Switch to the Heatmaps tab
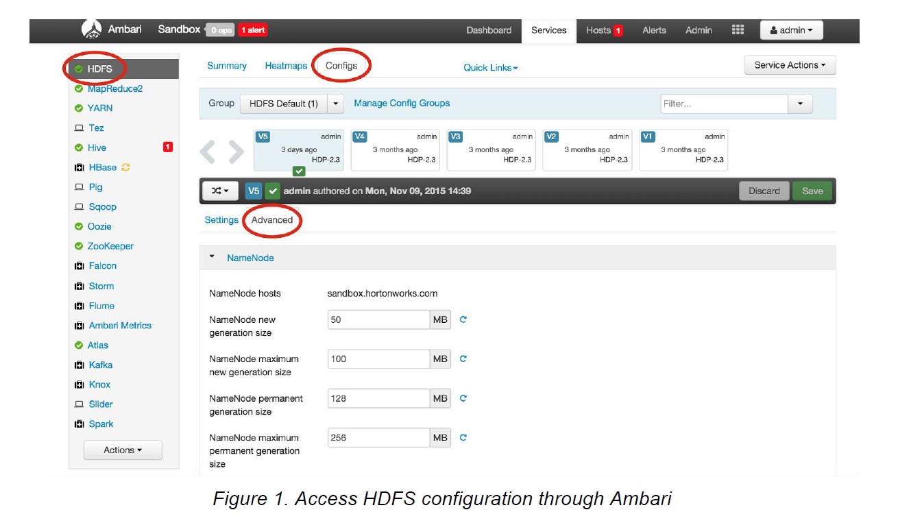Screen dimensions: 898x523 click(x=286, y=66)
